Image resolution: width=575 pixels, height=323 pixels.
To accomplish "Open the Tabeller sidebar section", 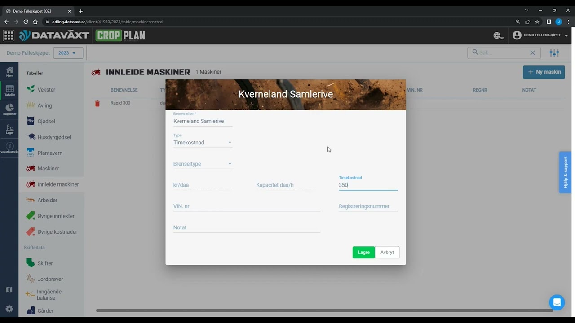I will 9,91.
